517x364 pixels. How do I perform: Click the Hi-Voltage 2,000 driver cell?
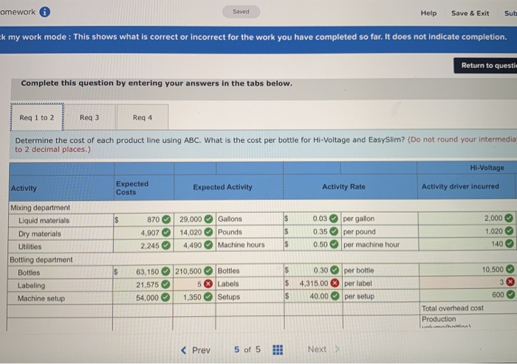[467, 218]
